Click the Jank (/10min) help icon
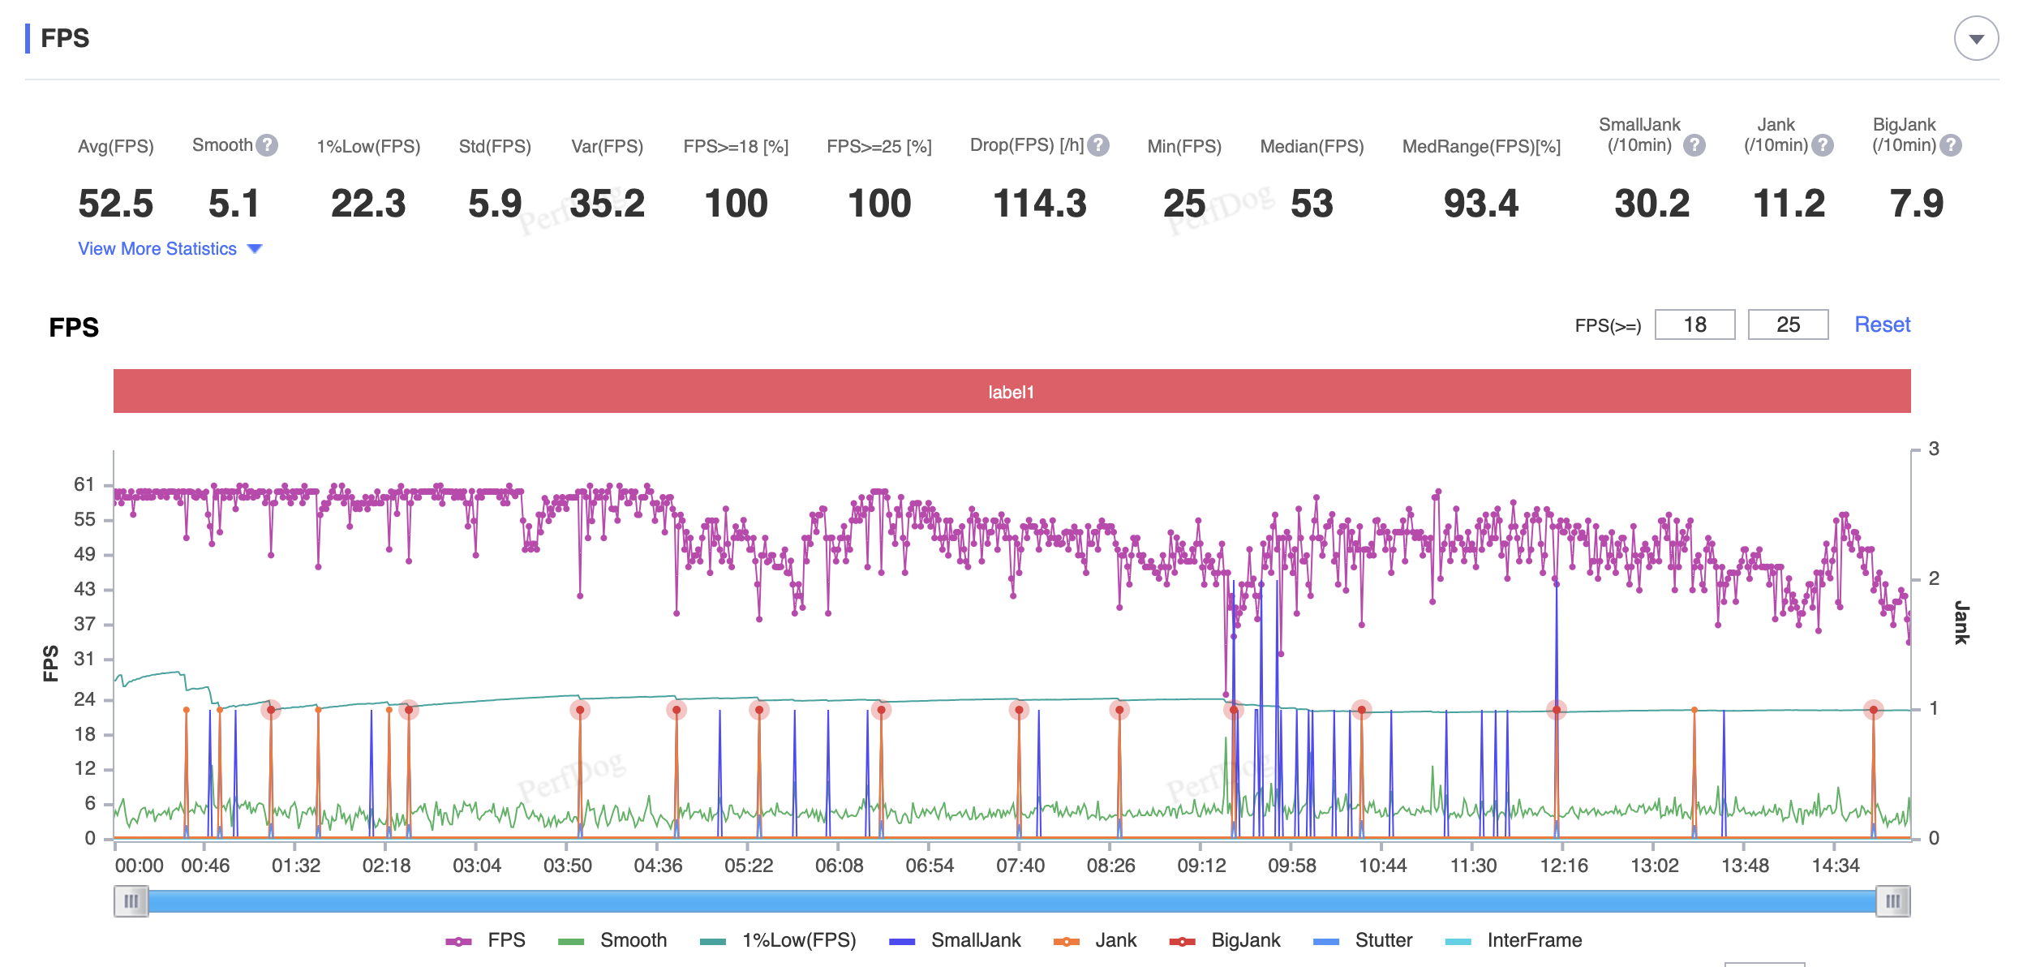 (x=1823, y=145)
